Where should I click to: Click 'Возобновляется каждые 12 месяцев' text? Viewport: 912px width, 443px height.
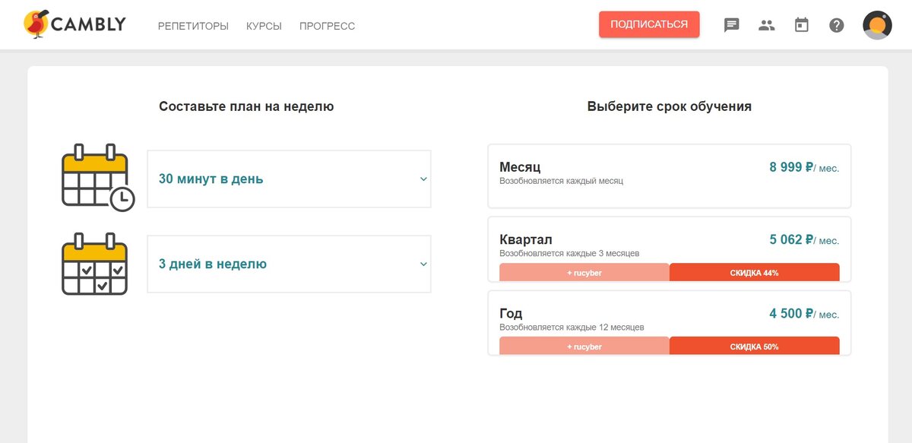(572, 327)
